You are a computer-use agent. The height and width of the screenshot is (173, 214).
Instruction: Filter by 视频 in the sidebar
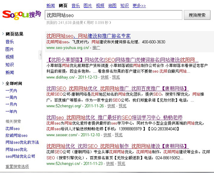(10, 57)
